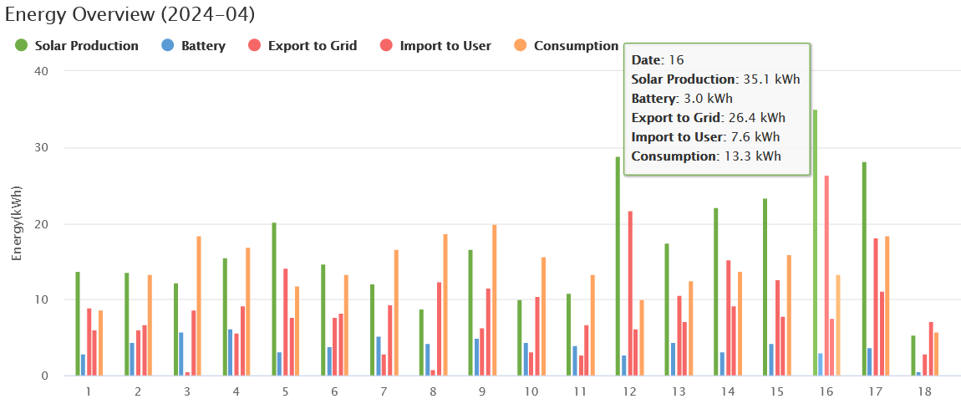Click the tooltip showing Date: 16 details
The image size is (961, 404).
click(717, 109)
